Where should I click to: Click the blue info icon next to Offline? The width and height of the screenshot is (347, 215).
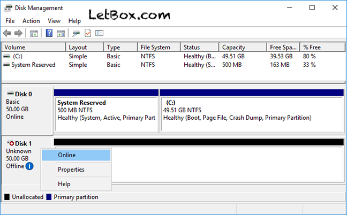pyautogui.click(x=29, y=166)
